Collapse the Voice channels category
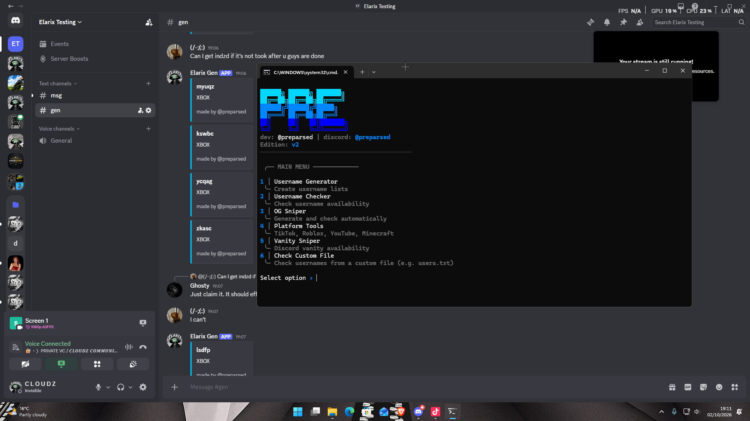The image size is (750, 421). (59, 129)
